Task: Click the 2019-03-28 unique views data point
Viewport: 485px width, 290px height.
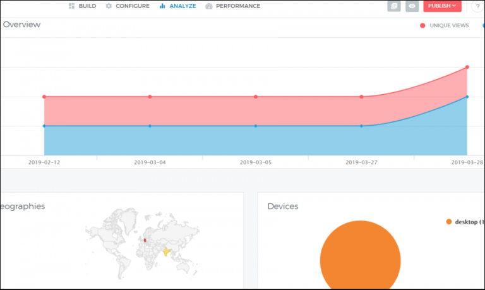Action: click(467, 67)
